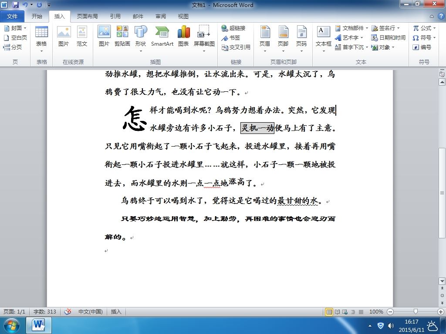
Task: Switch to Full Screen Reading view
Action: [338, 312]
